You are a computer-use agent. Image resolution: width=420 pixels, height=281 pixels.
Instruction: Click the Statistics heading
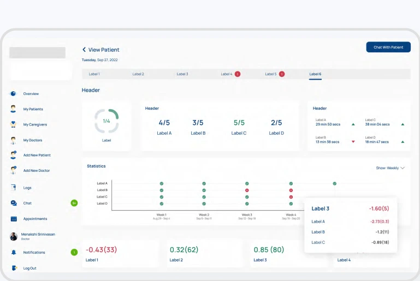coord(96,166)
